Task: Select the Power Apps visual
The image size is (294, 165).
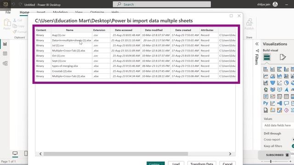Action: [272, 110]
